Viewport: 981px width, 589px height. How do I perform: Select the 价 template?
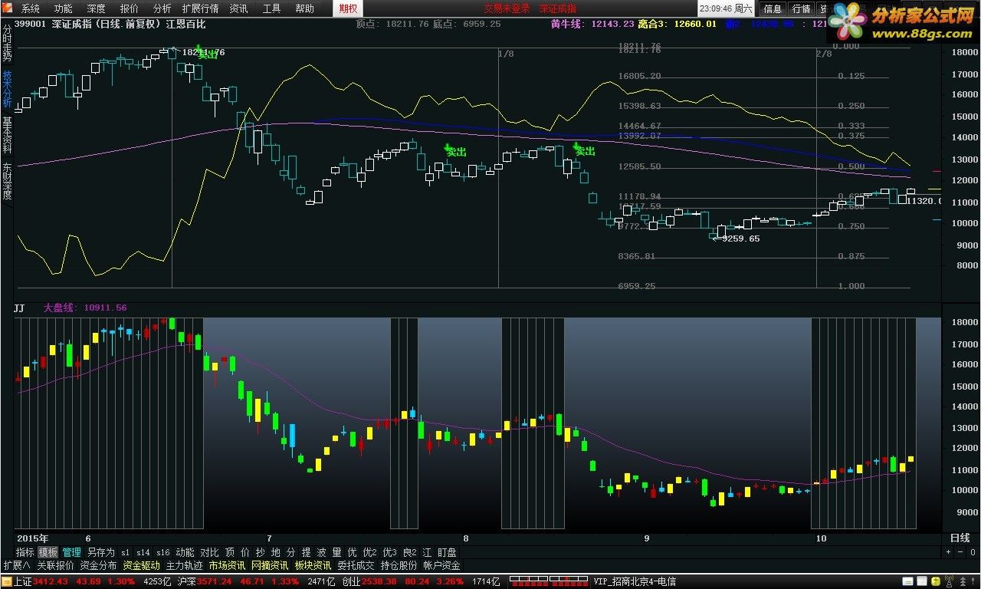tap(245, 552)
